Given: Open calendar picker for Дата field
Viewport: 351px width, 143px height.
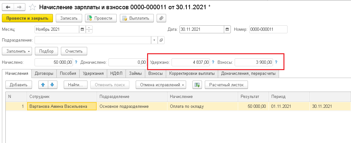Looking at the screenshot, I should (227, 29).
